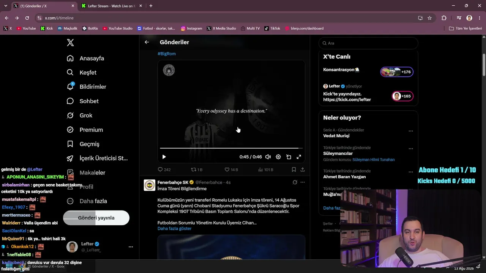Open the Ahmet Baran Yazgan trend
The height and width of the screenshot is (273, 486).
[344, 177]
